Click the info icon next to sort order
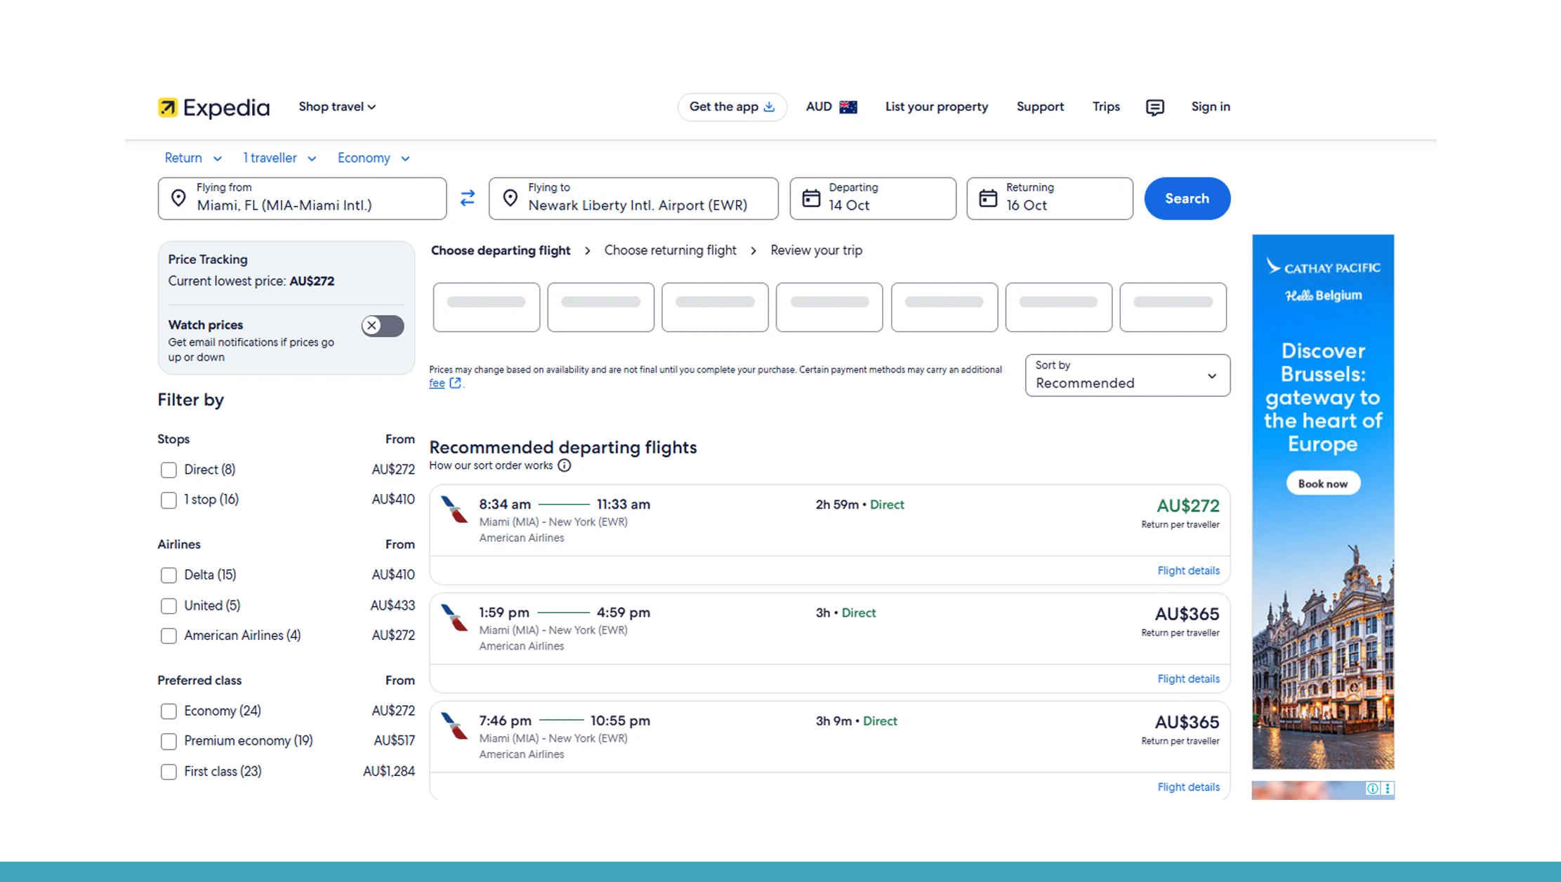This screenshot has width=1561, height=882. click(x=564, y=465)
